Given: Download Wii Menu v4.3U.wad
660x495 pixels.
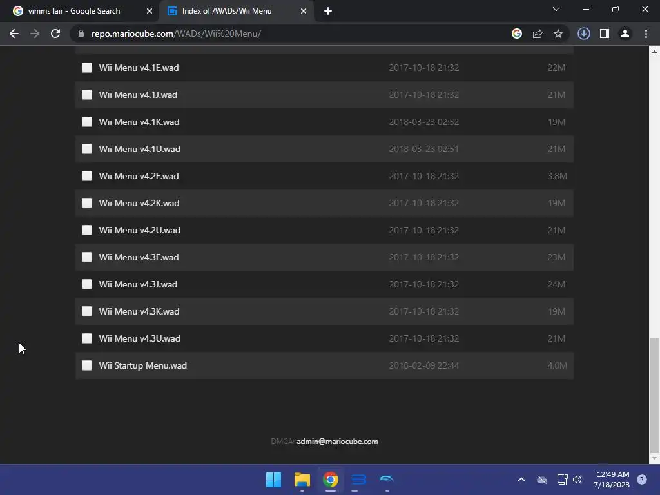Looking at the screenshot, I should pos(140,338).
